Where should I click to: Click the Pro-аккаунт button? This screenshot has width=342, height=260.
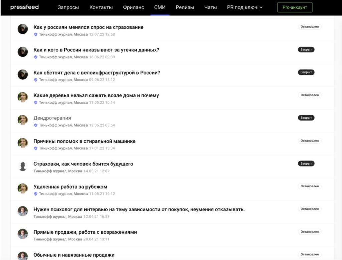pos(295,7)
